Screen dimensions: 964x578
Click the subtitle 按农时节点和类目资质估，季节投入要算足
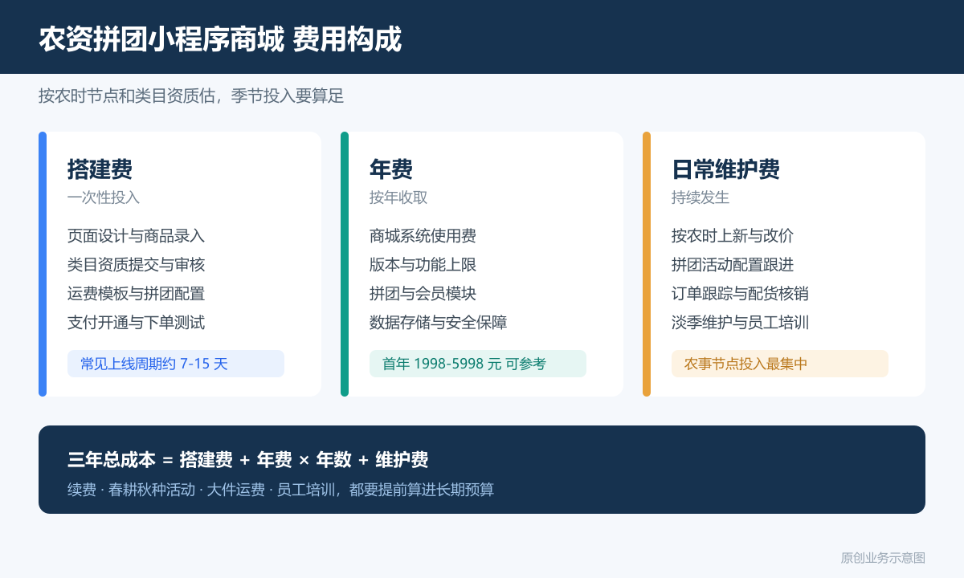191,96
